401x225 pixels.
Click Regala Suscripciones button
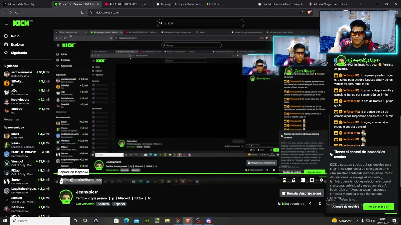click(x=301, y=193)
